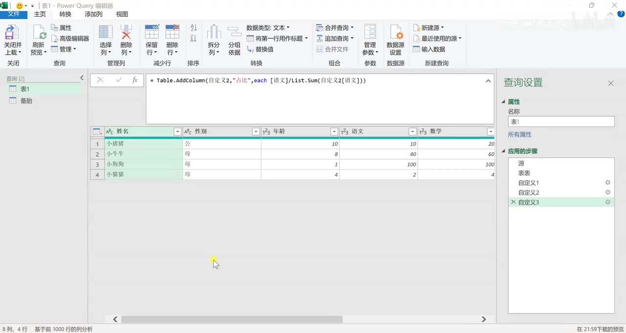Select the 备胎 query in the Queries pane
This screenshot has width=626, height=333.
click(x=44, y=101)
